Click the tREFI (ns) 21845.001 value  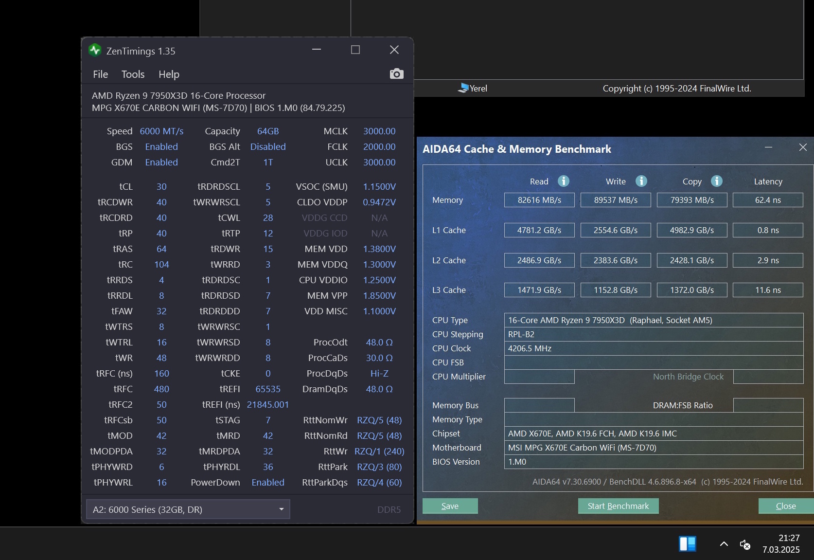pos(268,405)
